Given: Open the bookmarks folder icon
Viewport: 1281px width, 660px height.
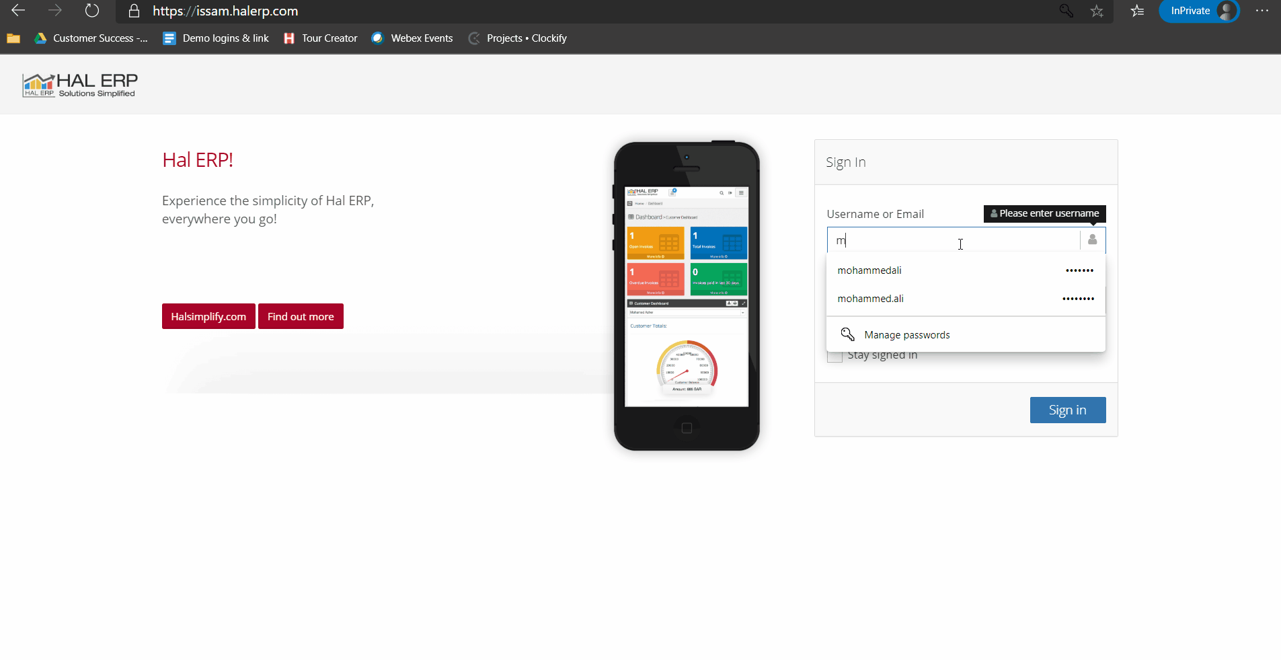Looking at the screenshot, I should (x=13, y=38).
